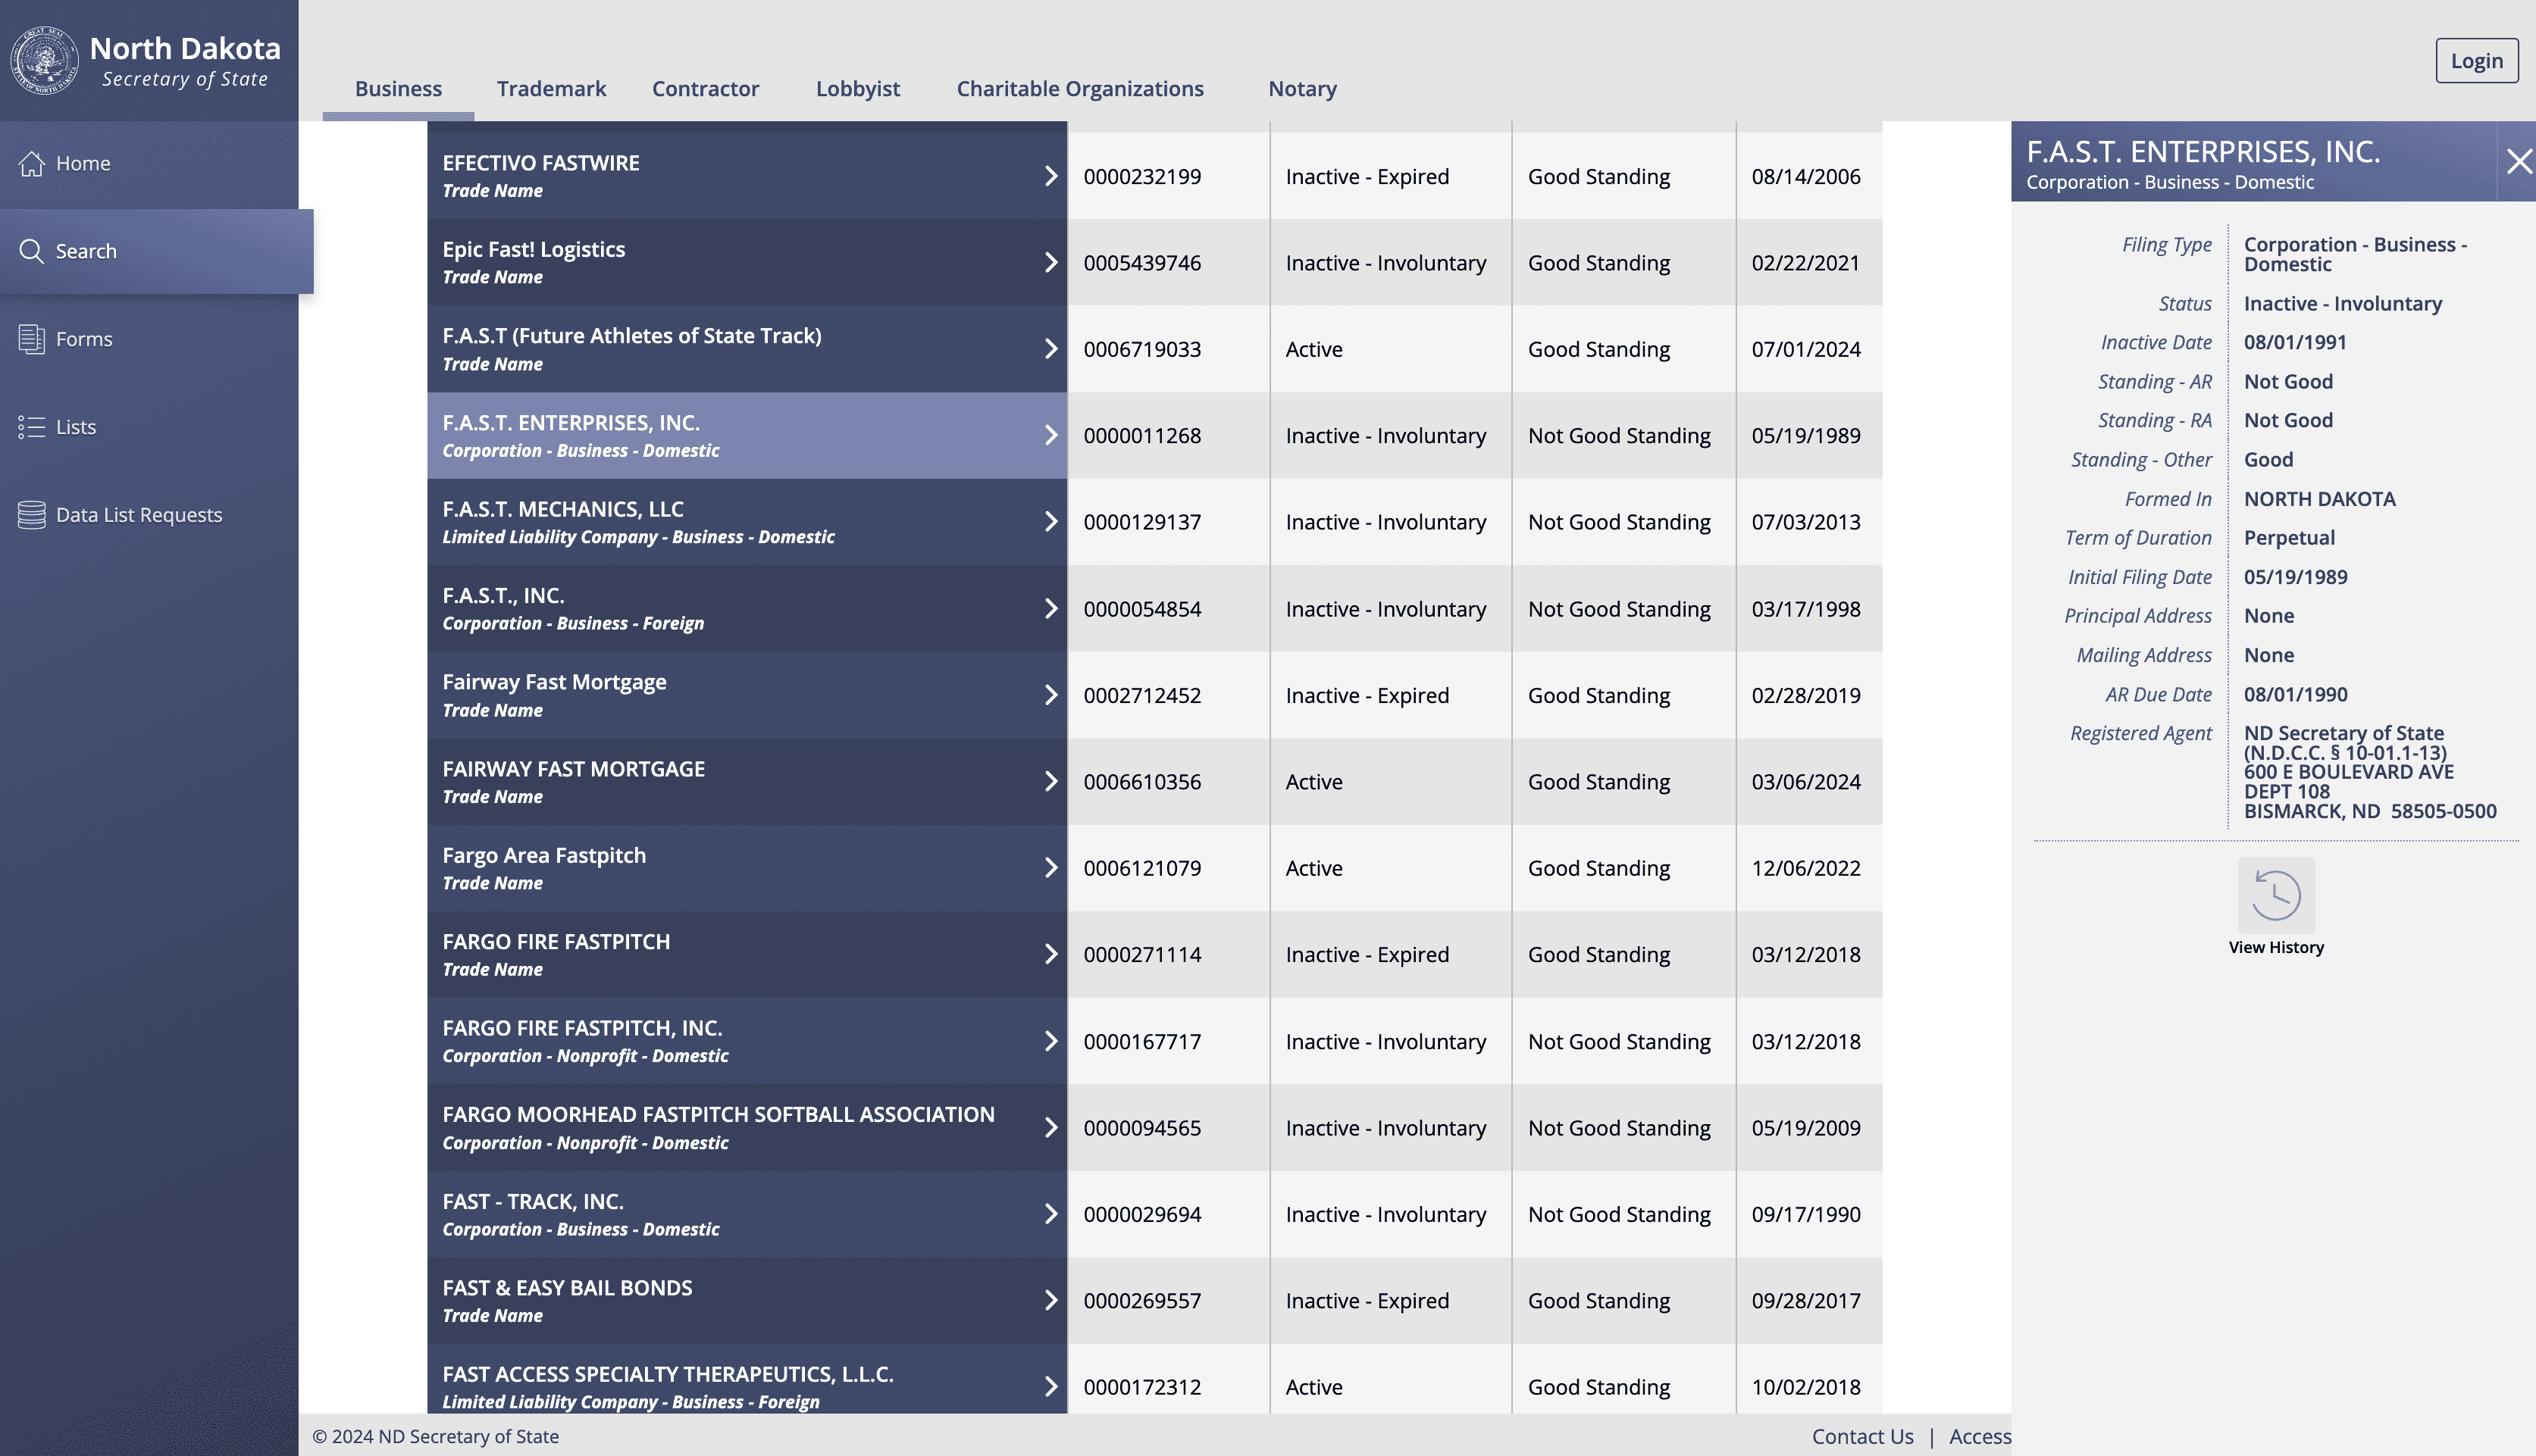Click the AR Due Date value 08/01/1990
This screenshot has height=1456, width=2536.
(2295, 694)
